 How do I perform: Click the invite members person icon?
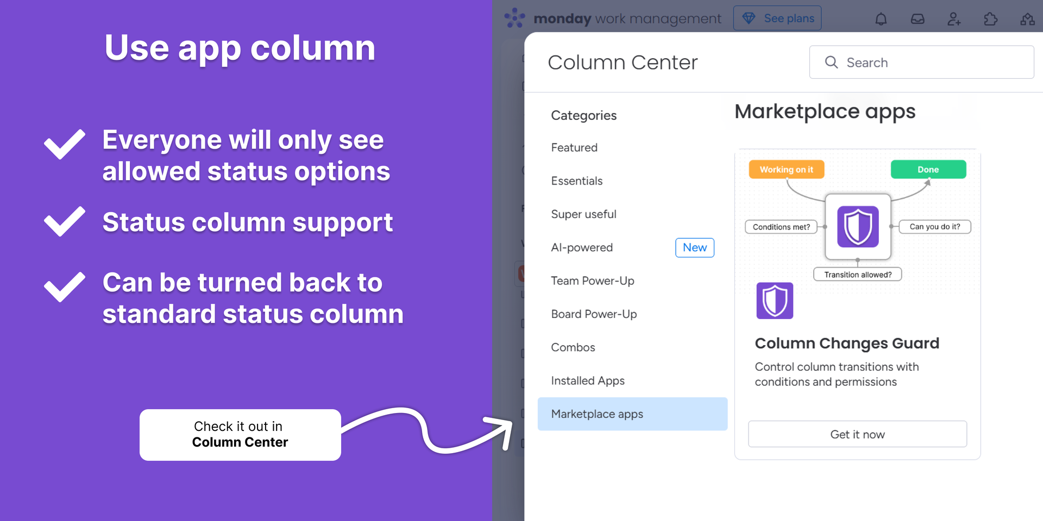[954, 19]
